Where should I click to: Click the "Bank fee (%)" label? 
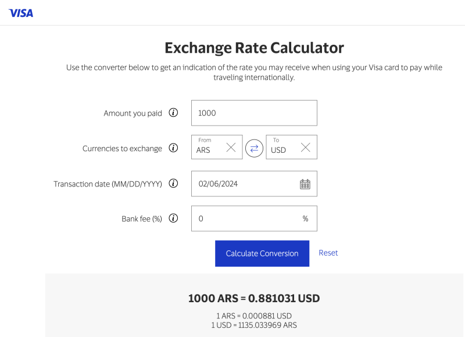click(141, 219)
